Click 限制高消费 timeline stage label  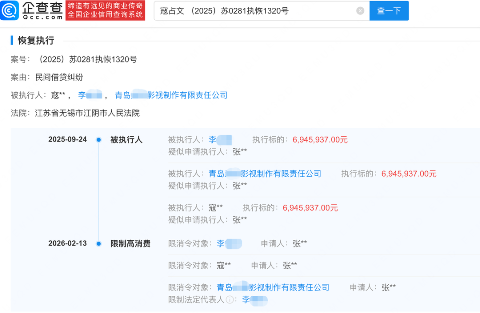pyautogui.click(x=130, y=244)
